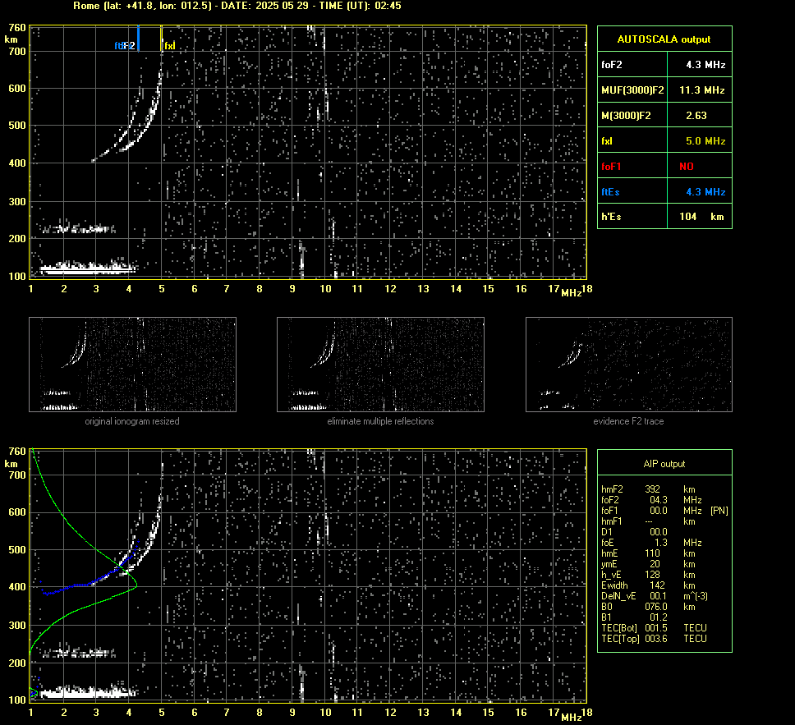Select the AIP foF2 value 04.3
795x725 pixels.
[x=659, y=500]
